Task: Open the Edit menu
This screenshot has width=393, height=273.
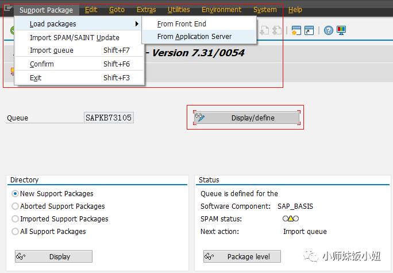Action: [x=91, y=10]
